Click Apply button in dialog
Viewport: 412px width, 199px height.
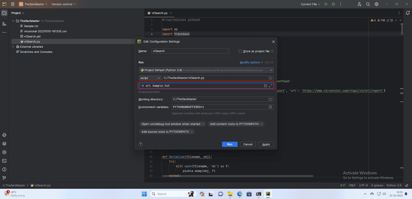266,144
